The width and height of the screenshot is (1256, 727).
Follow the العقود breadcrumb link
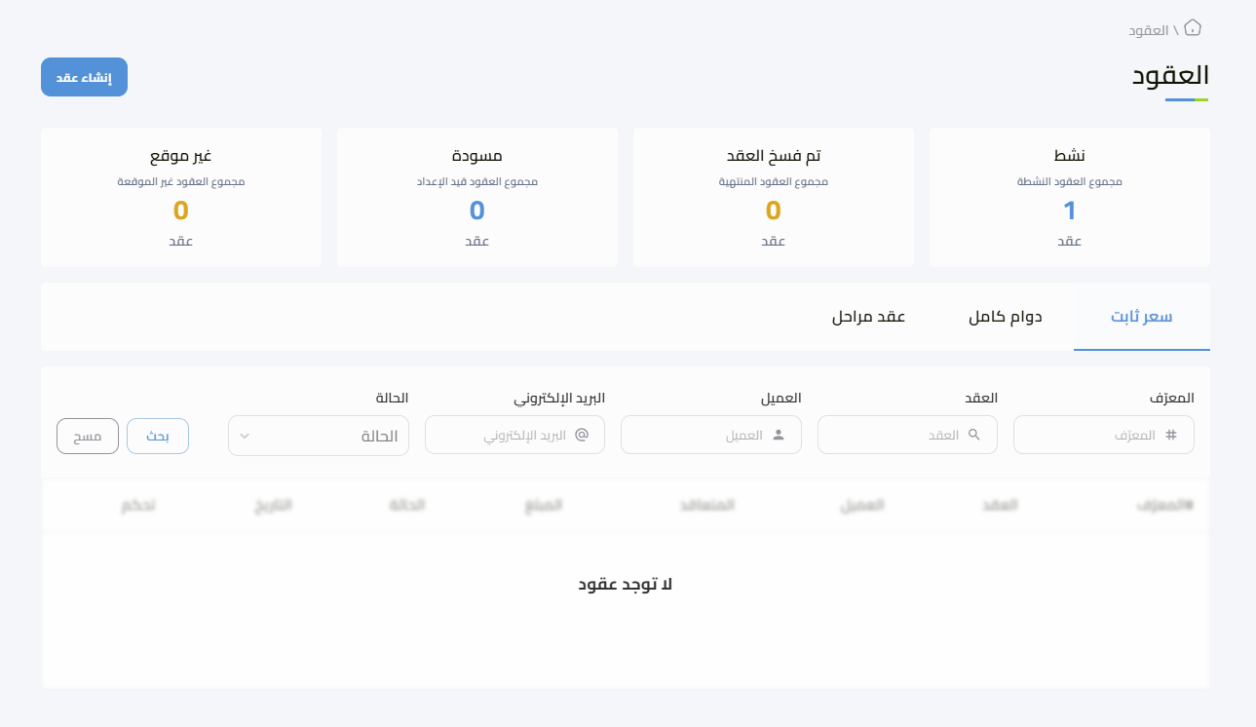point(1149,30)
